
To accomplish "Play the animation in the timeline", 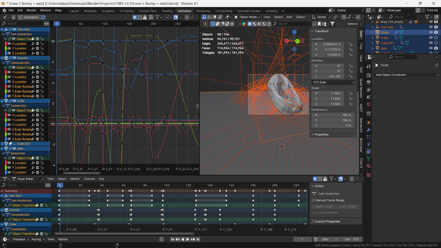I will coord(188,239).
